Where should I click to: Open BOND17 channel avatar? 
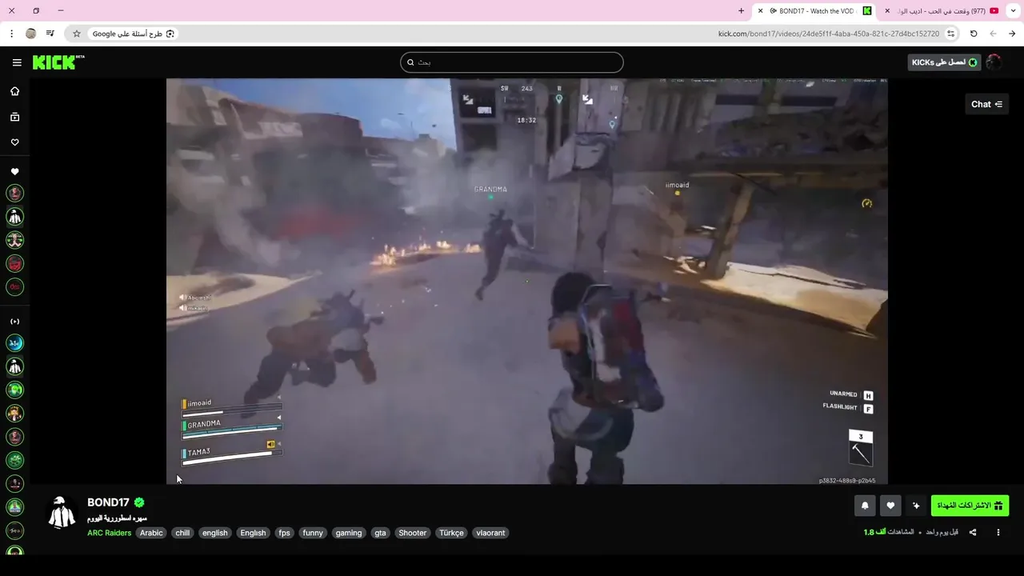click(x=62, y=513)
